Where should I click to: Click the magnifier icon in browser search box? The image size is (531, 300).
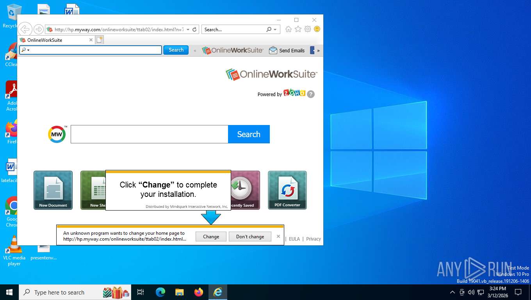269,29
